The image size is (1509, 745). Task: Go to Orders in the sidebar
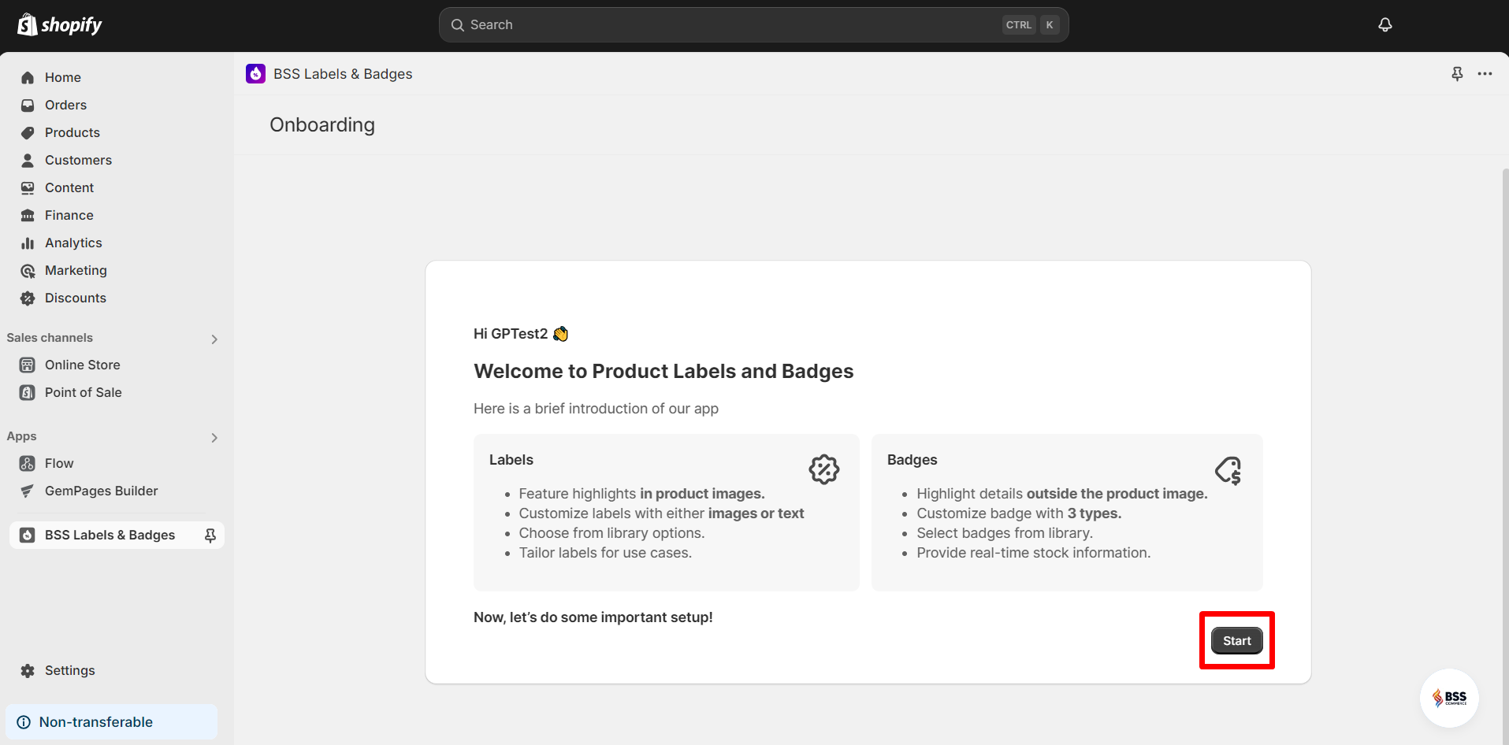tap(65, 105)
